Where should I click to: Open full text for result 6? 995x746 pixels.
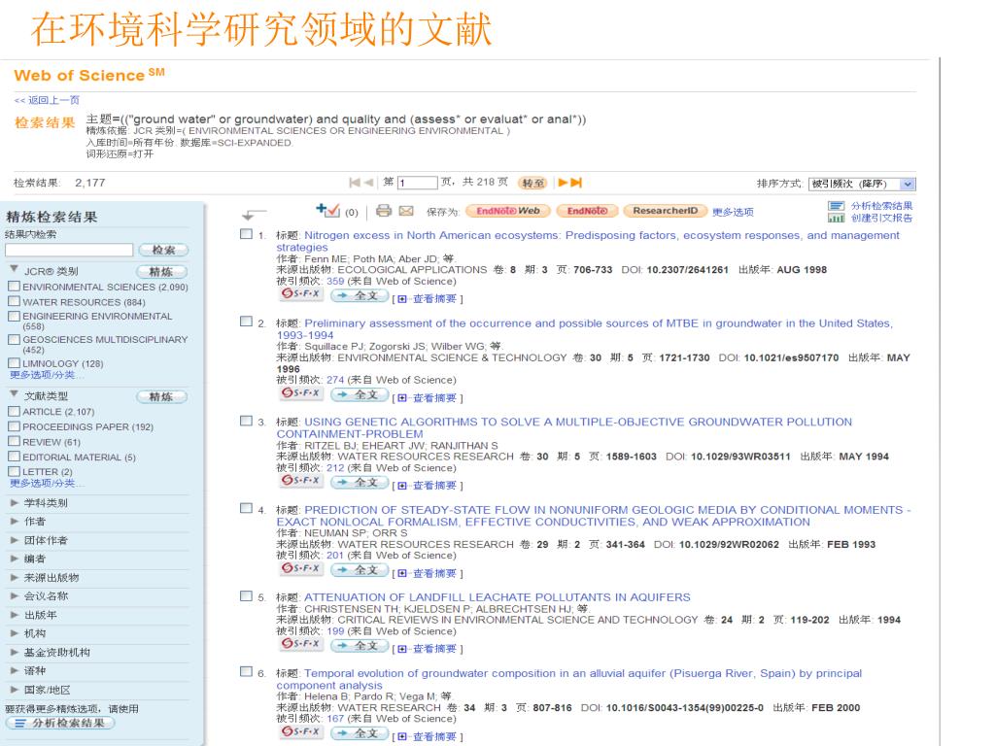click(x=360, y=733)
